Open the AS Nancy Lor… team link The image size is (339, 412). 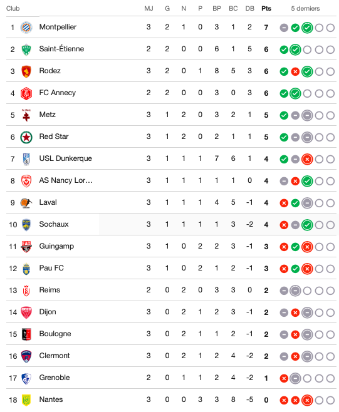coord(66,180)
